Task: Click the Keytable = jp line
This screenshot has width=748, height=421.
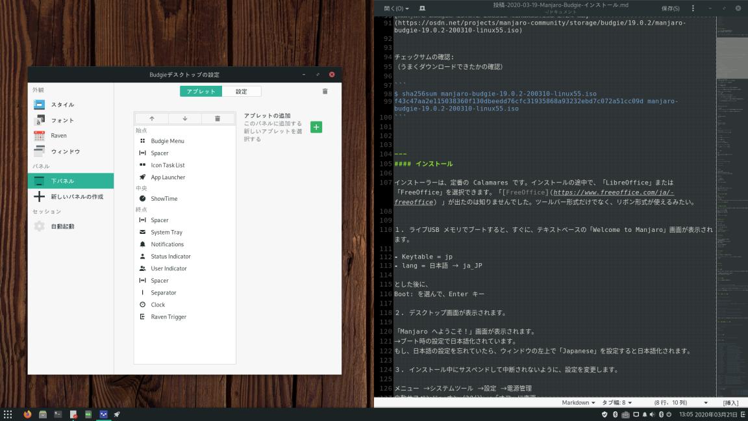Action: click(x=423, y=257)
